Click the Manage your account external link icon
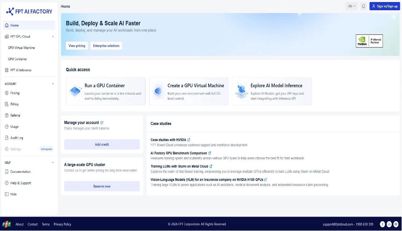This screenshot has width=402, height=231. (102, 123)
